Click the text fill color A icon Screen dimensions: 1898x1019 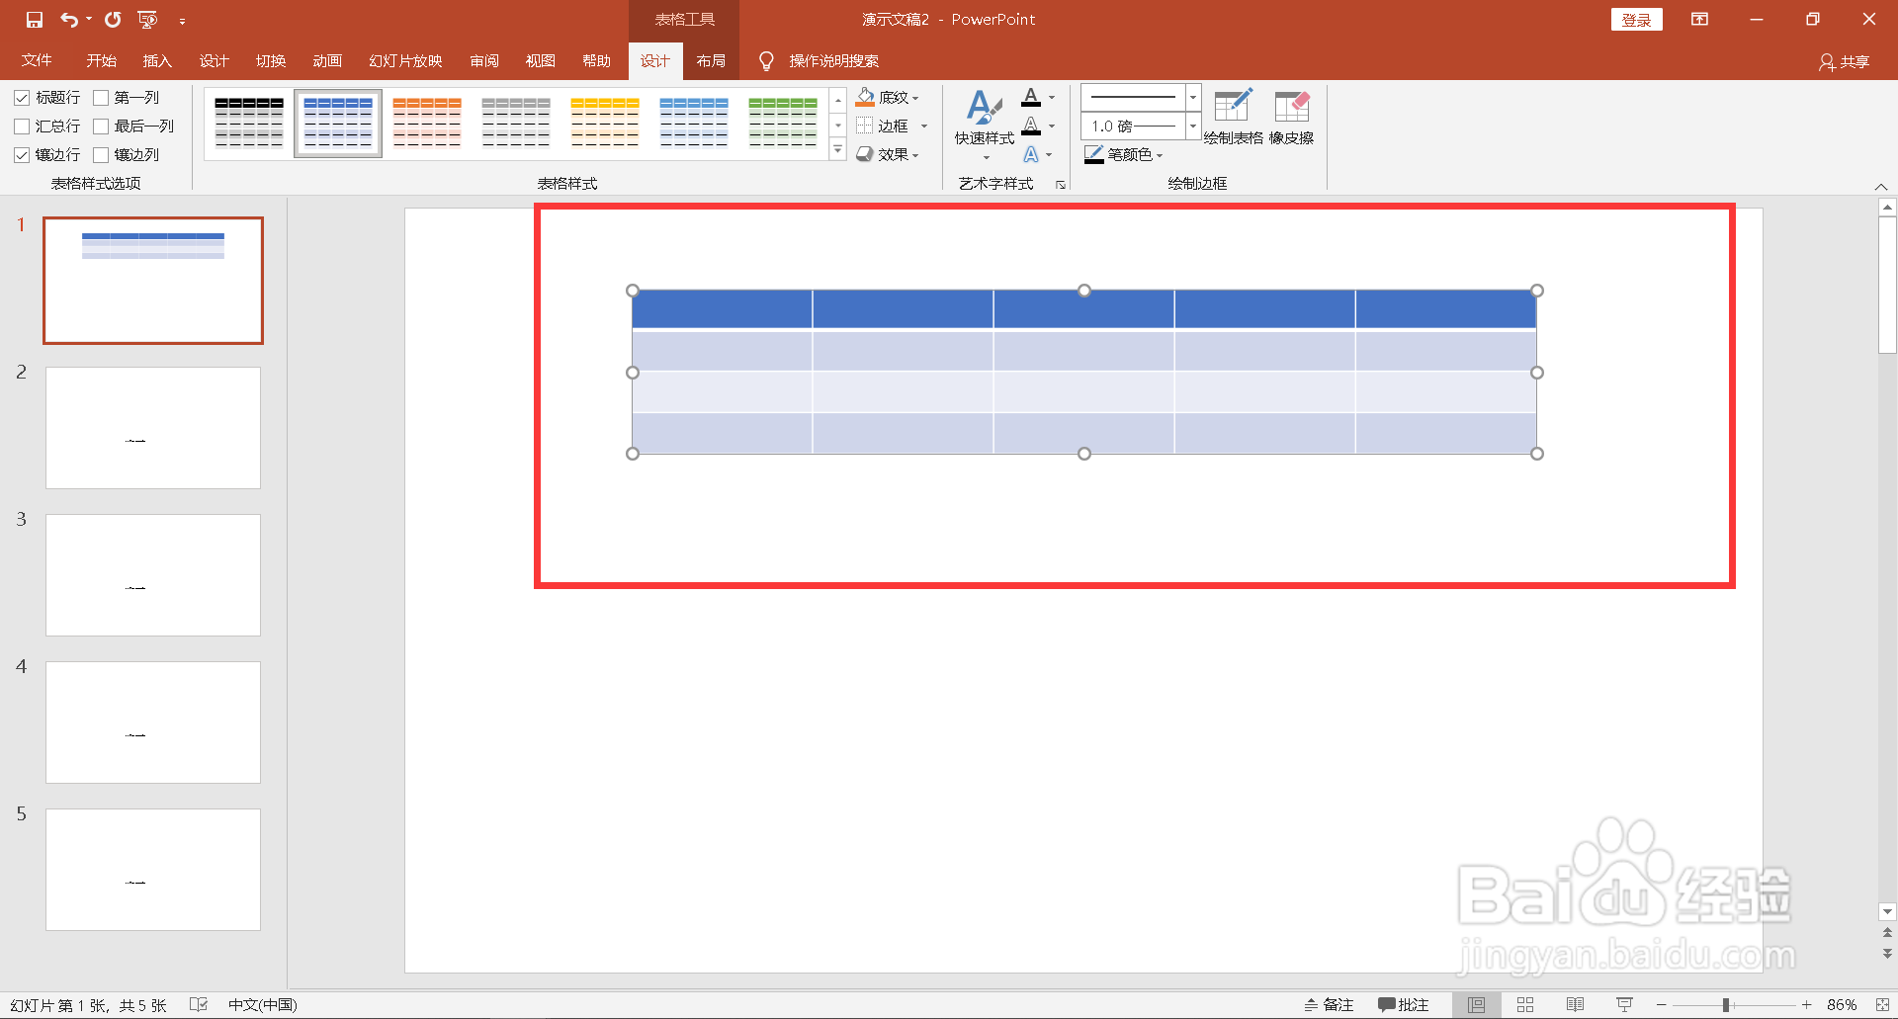tap(1031, 97)
